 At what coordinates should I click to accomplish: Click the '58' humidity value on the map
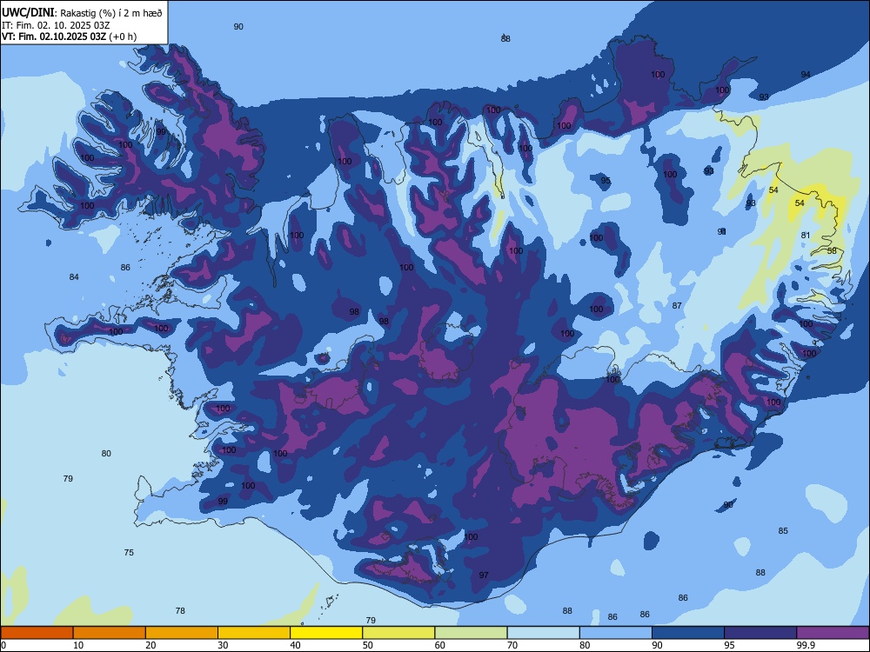[832, 250]
